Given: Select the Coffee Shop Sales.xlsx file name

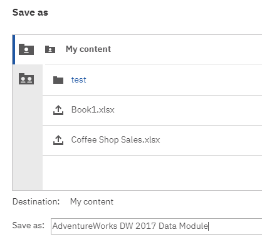Looking at the screenshot, I should click(115, 140).
